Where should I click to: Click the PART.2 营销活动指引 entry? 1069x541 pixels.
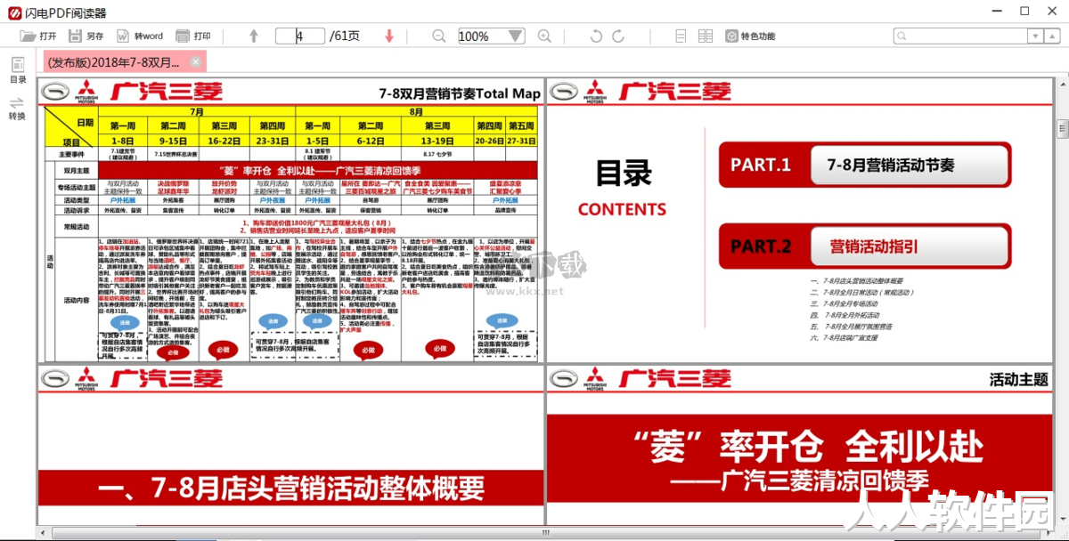point(865,246)
